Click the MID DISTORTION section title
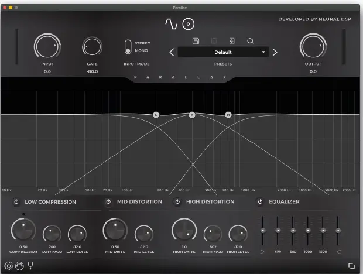 tap(139, 201)
